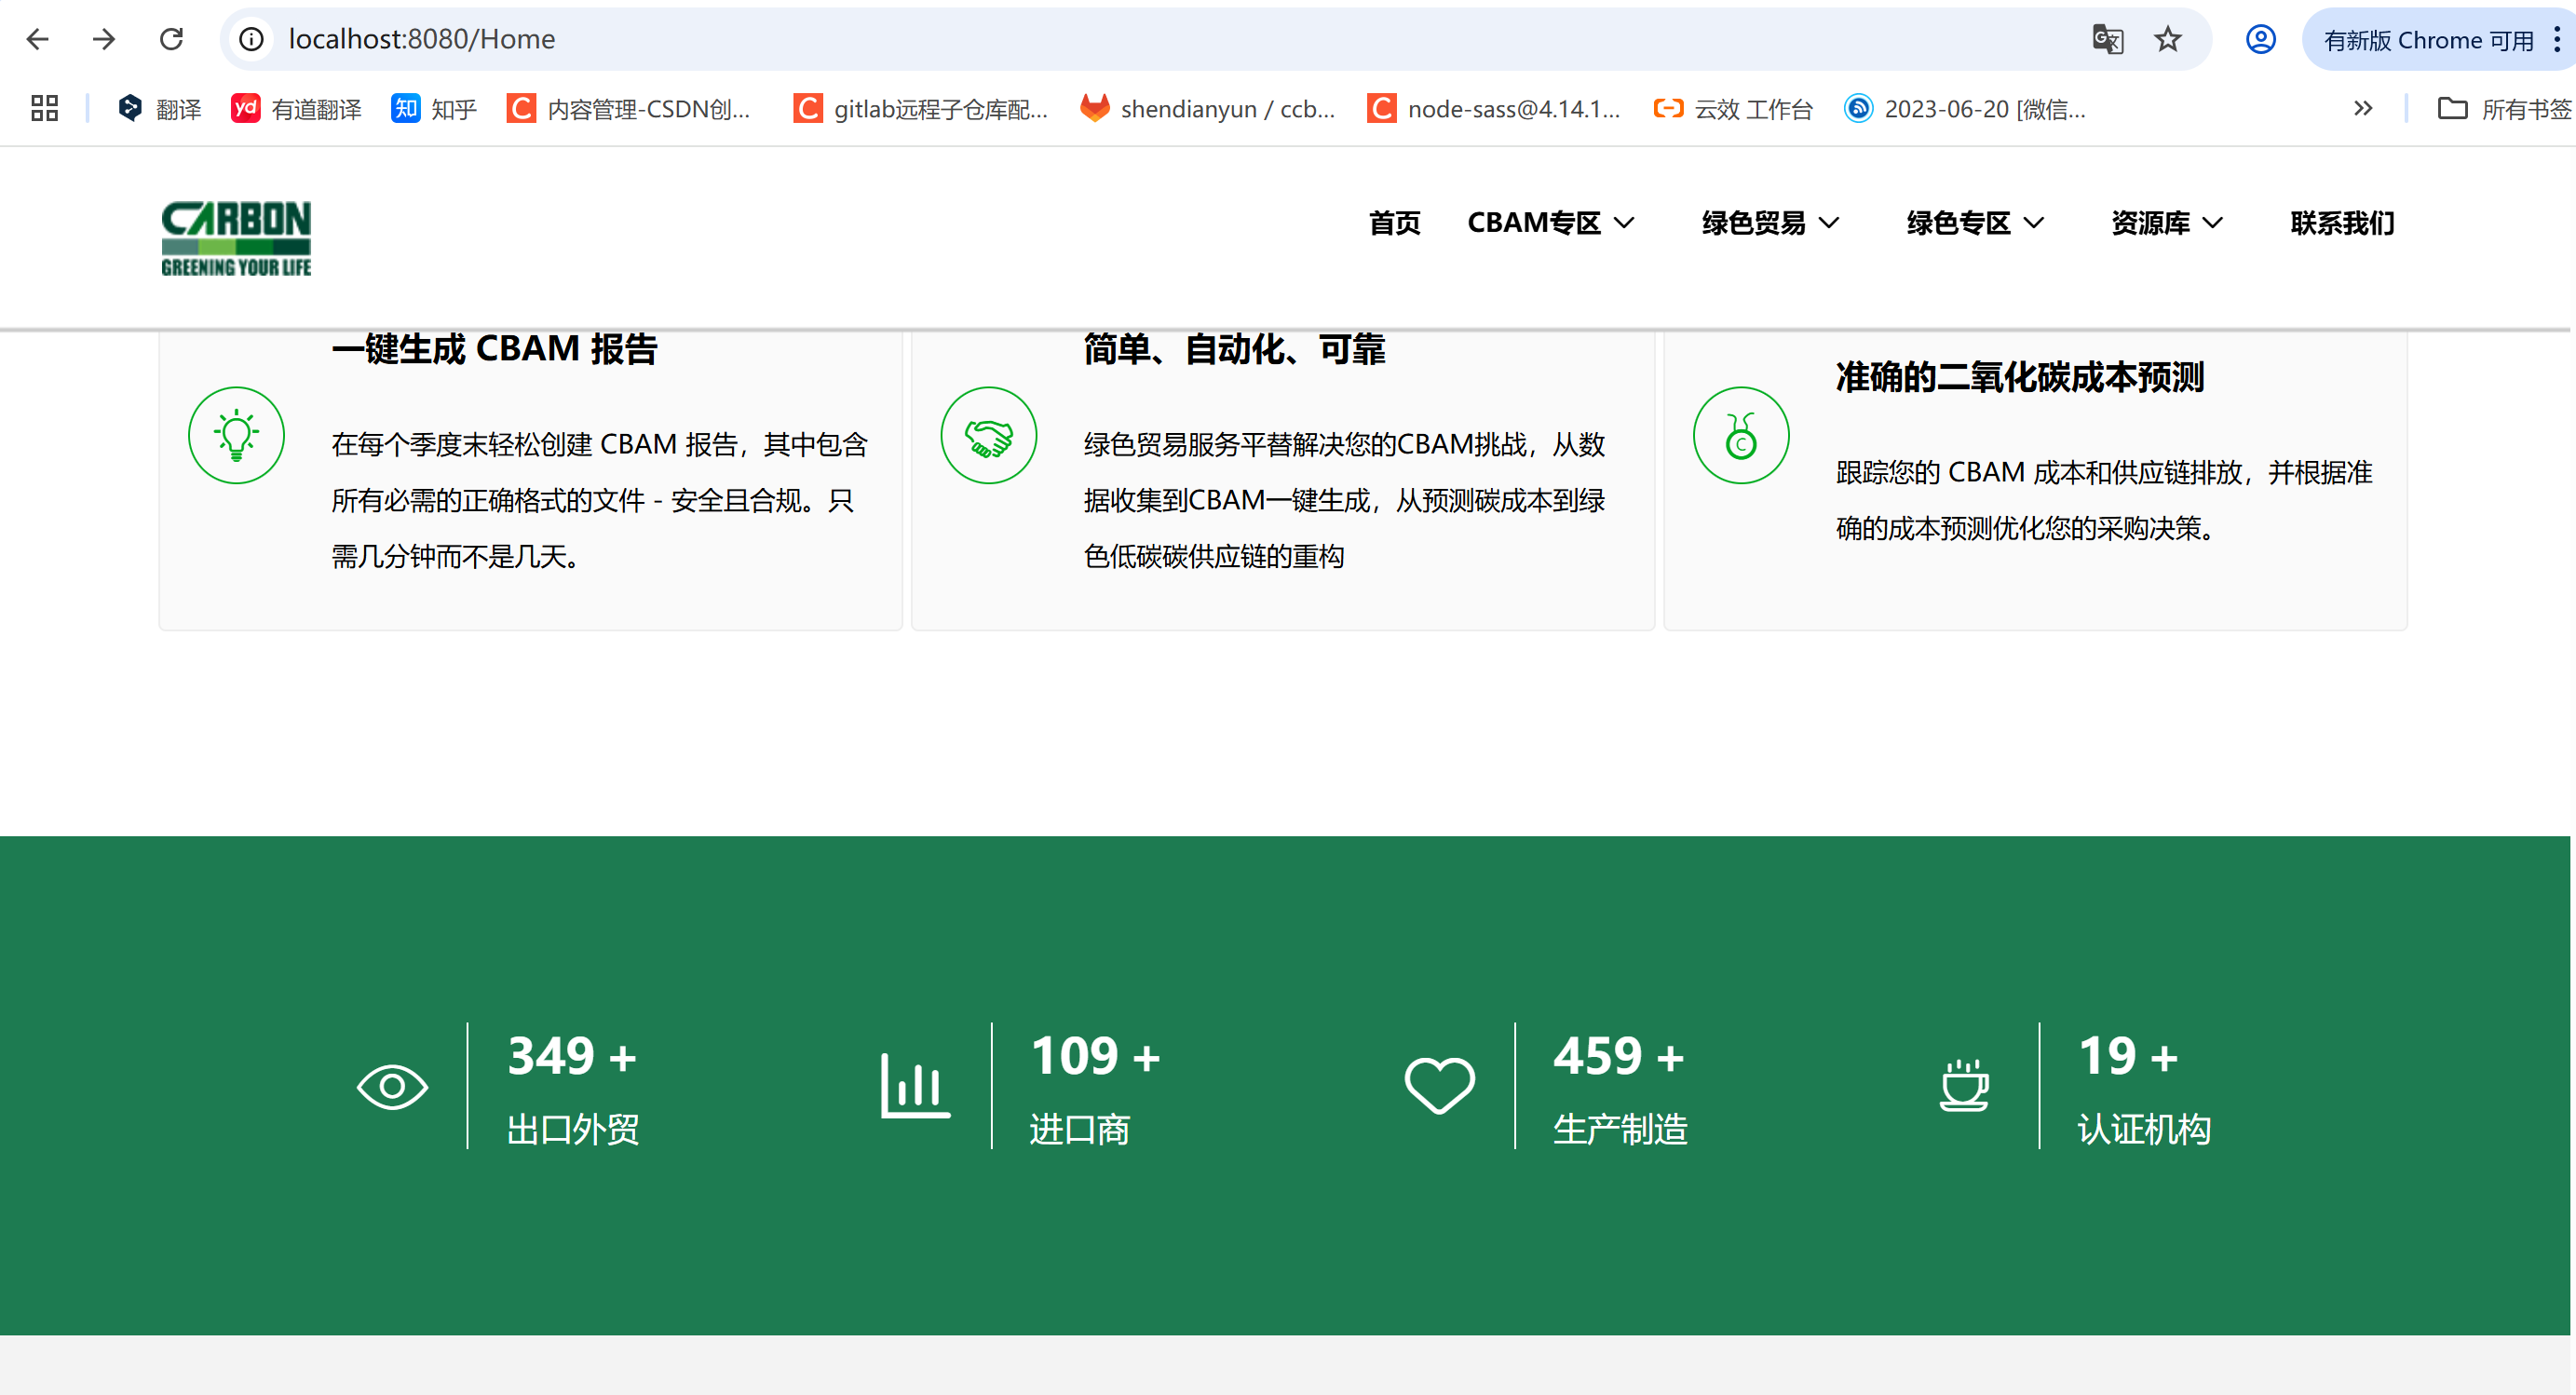The width and height of the screenshot is (2576, 1395).
Task: Open the 资源库 dropdown chevron
Action: click(2213, 223)
